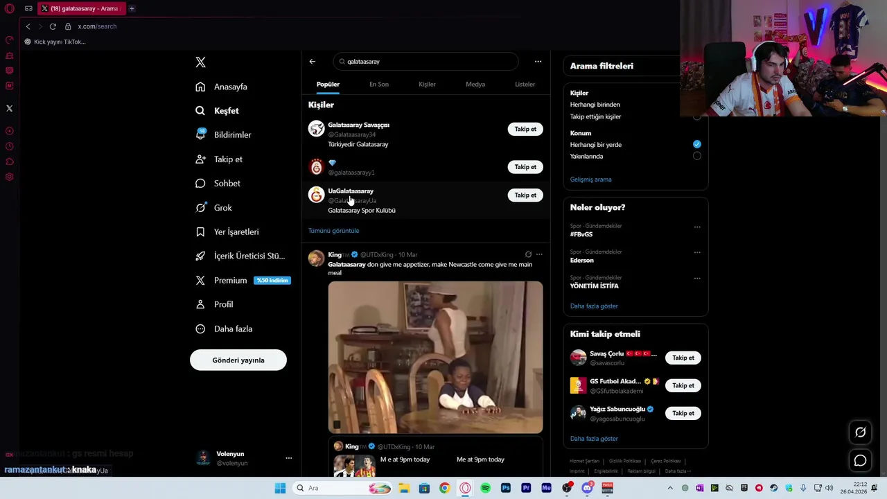Open the Opera GX main menu logo
The width and height of the screenshot is (887, 499).
[x=9, y=9]
